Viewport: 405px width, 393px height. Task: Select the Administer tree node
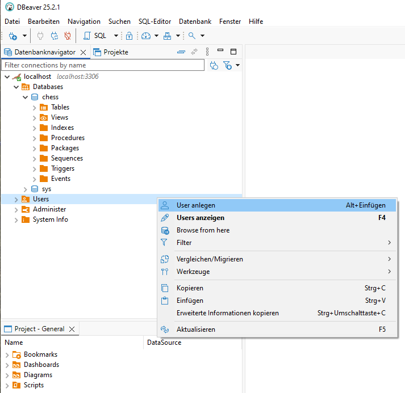tap(49, 209)
